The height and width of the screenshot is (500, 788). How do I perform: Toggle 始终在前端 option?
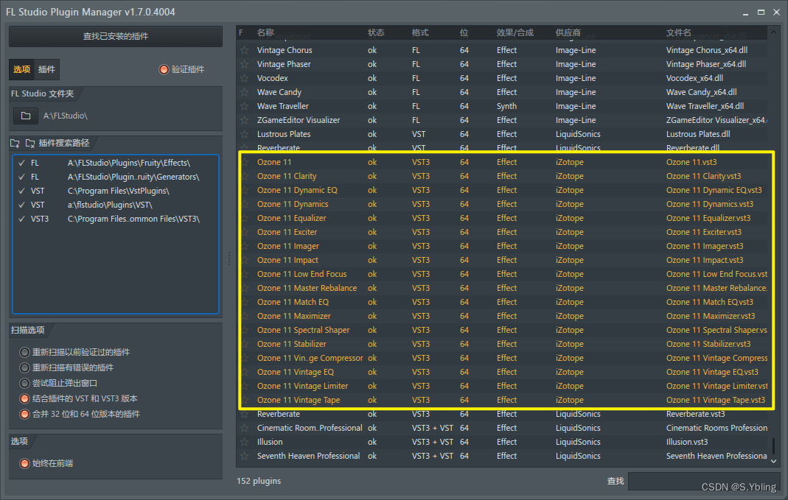coord(24,463)
